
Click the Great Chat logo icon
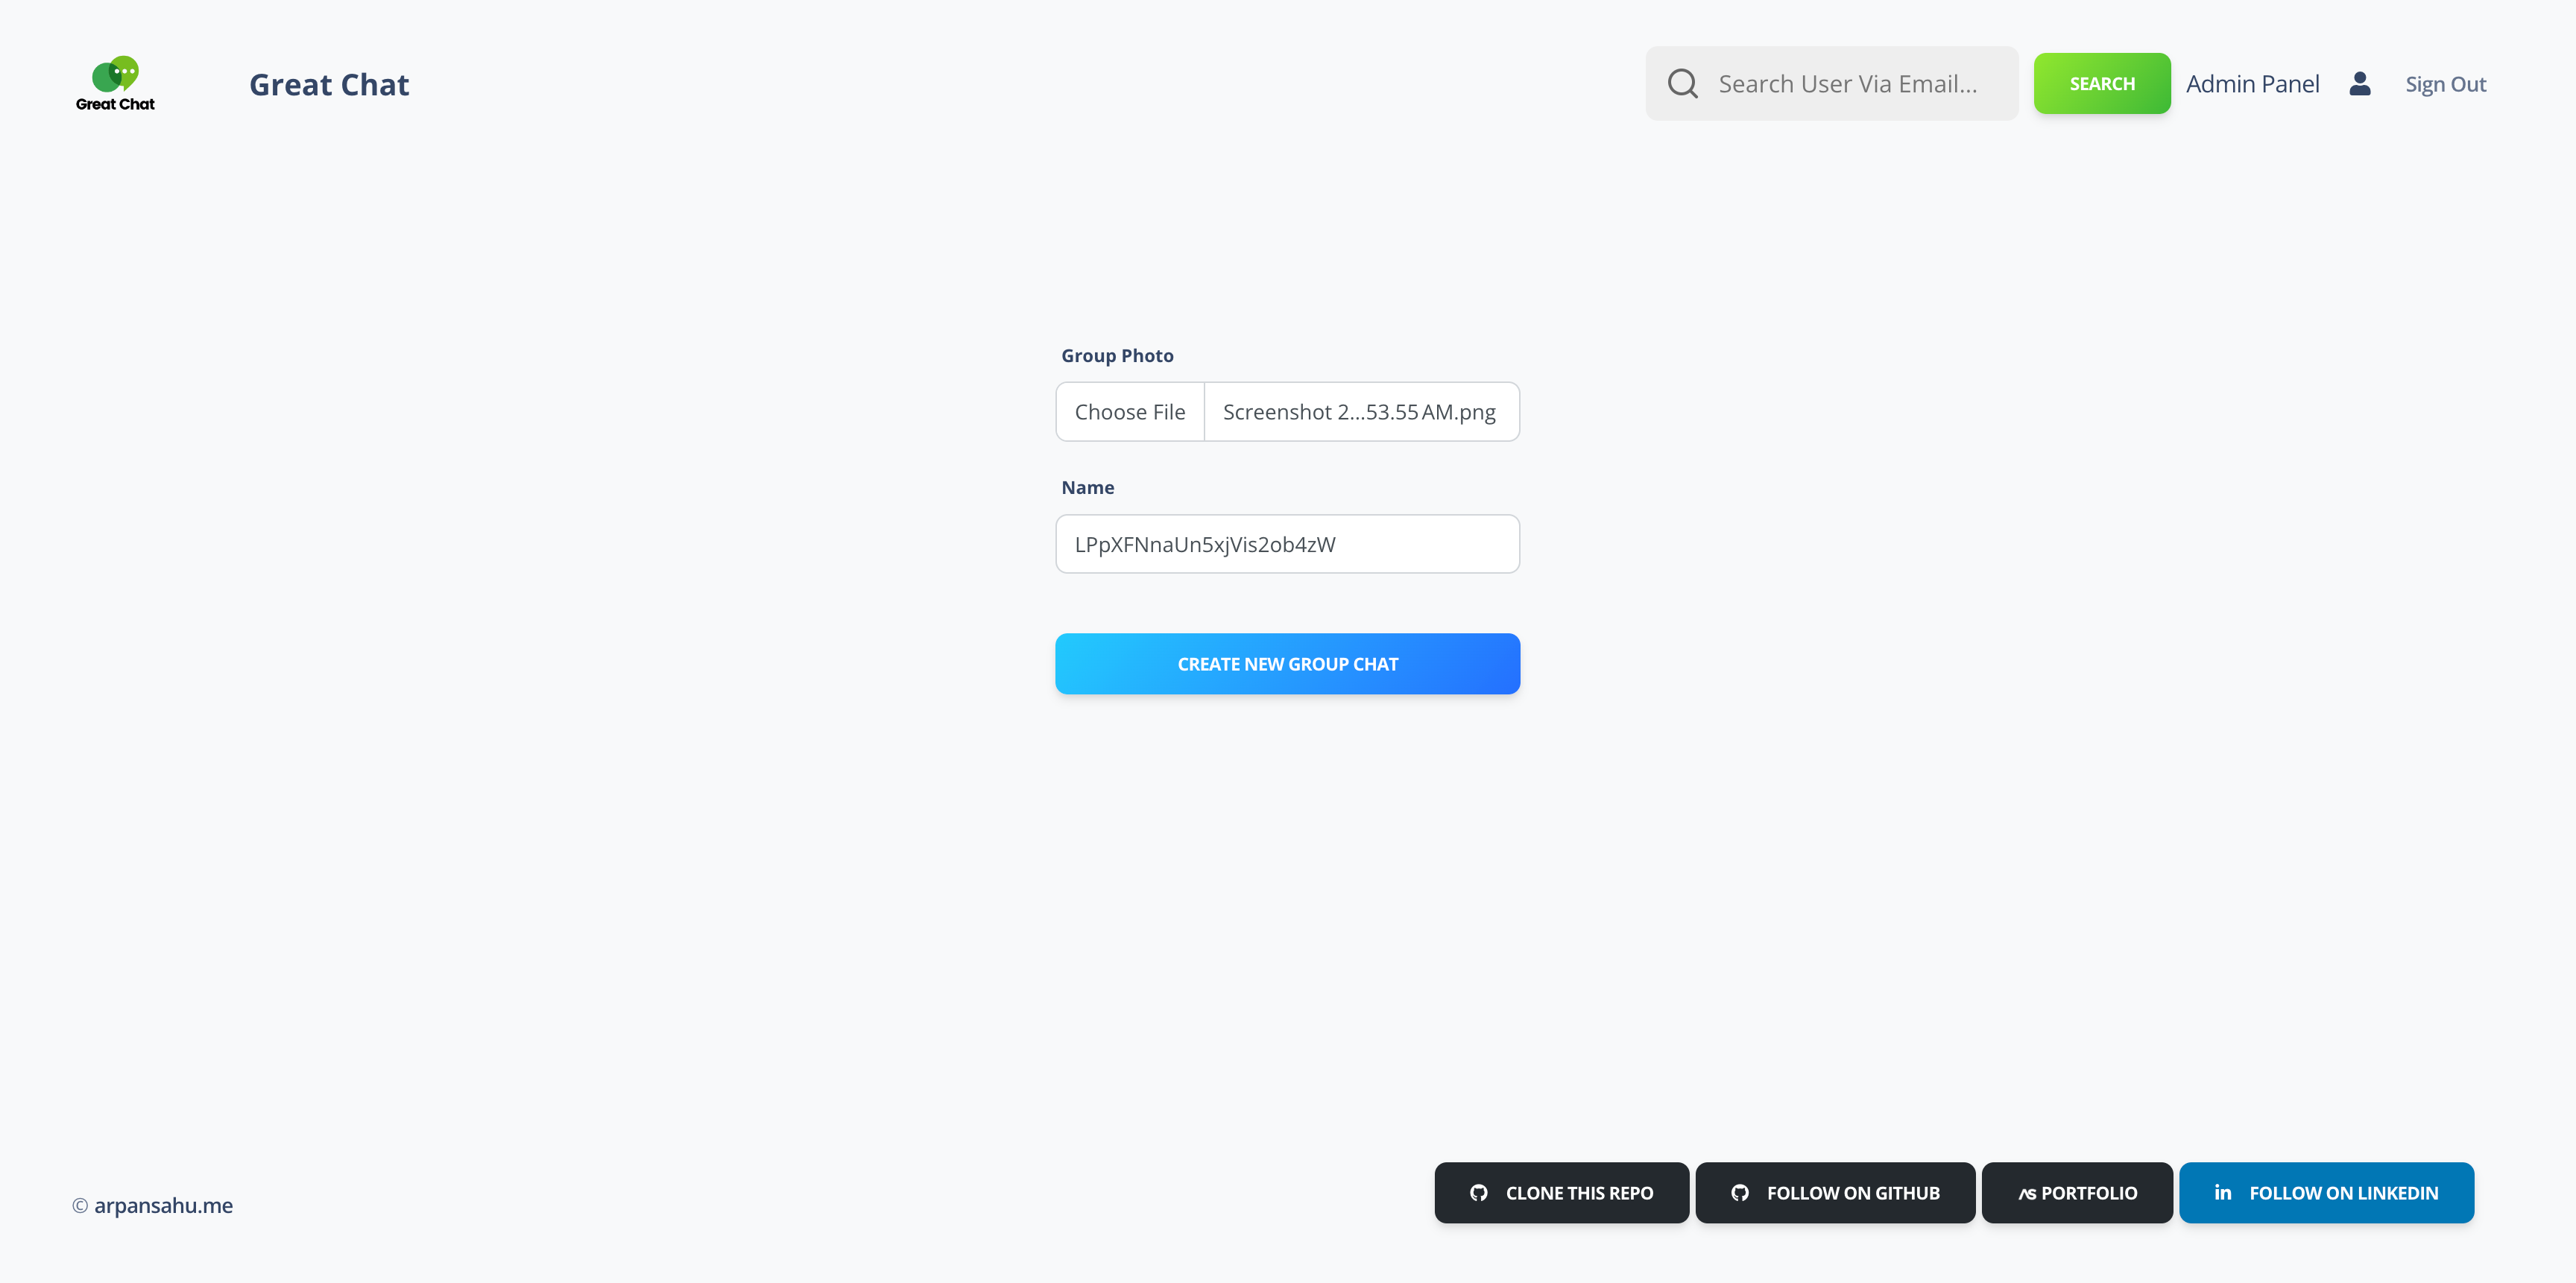pos(115,83)
